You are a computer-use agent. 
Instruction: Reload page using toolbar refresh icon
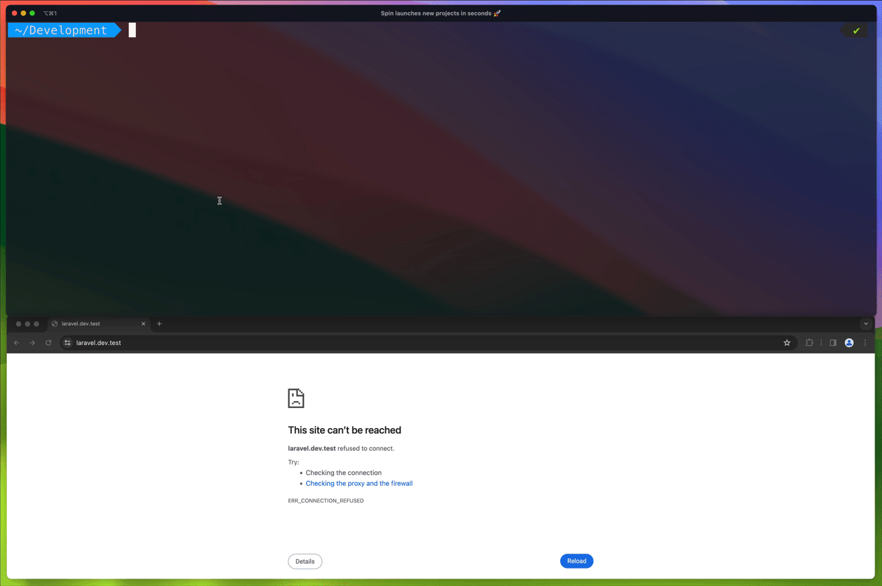pyautogui.click(x=48, y=343)
